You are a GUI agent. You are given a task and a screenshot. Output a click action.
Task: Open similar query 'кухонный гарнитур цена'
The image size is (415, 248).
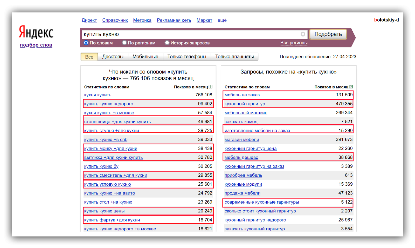251,149
